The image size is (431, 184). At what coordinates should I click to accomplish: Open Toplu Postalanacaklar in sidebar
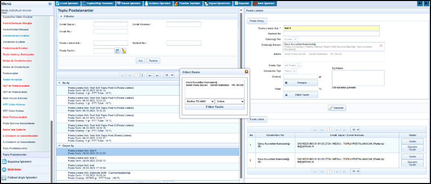click(15, 148)
